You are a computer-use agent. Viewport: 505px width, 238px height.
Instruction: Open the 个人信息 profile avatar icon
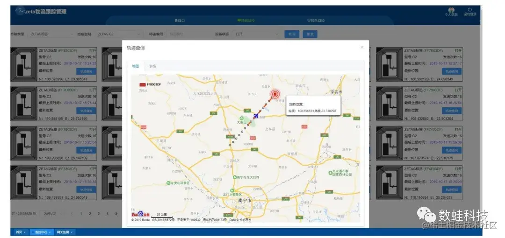[x=451, y=10]
